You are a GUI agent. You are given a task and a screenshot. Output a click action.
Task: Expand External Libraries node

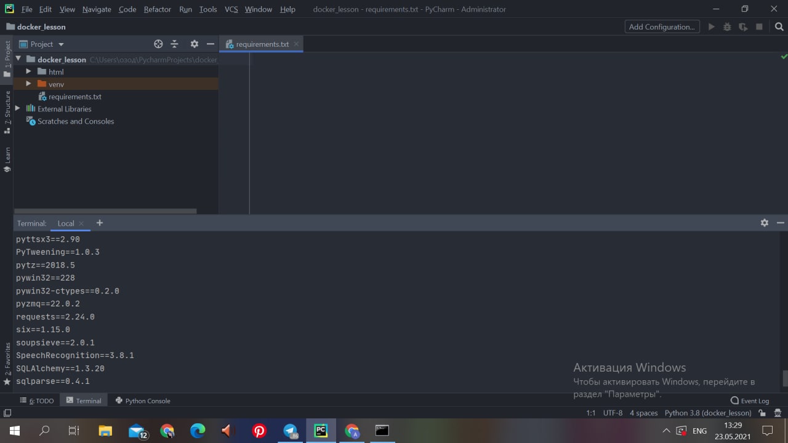point(17,108)
